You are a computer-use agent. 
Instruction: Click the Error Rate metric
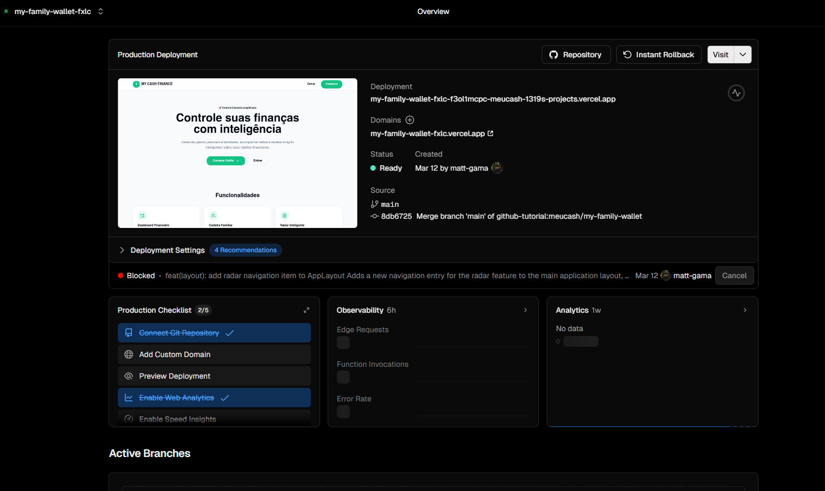[354, 399]
